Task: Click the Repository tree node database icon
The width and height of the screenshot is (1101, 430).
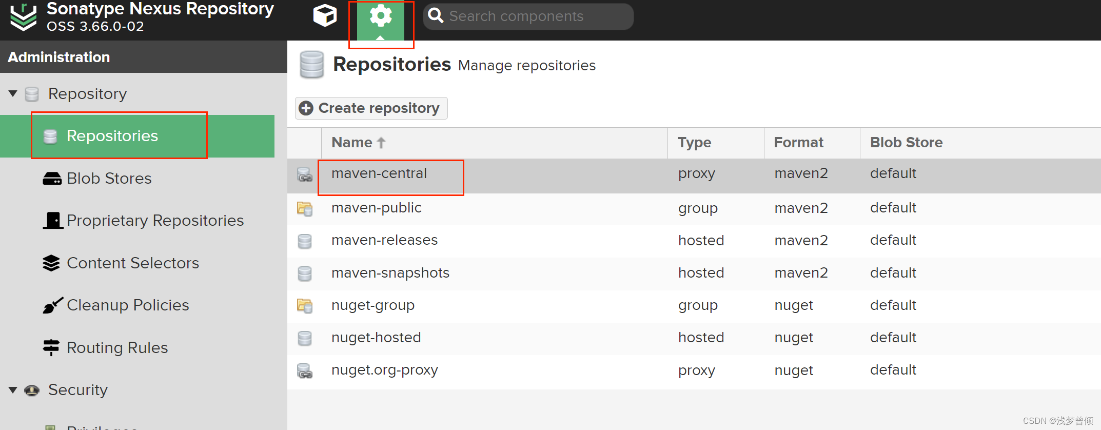Action: coord(32,94)
